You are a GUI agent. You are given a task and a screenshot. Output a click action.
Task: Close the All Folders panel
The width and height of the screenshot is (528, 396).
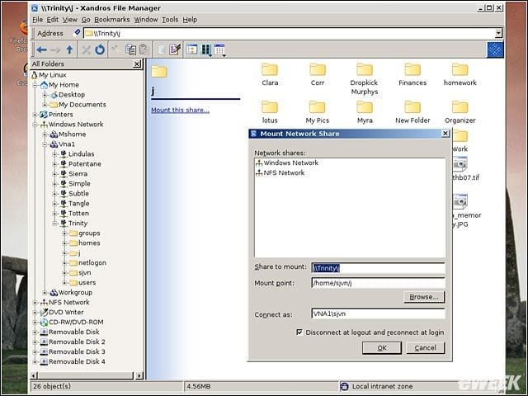pos(137,64)
